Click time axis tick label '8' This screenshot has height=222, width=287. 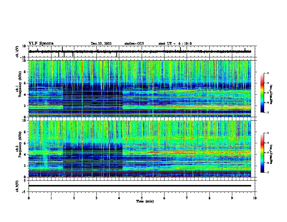pyautogui.click(x=209, y=198)
